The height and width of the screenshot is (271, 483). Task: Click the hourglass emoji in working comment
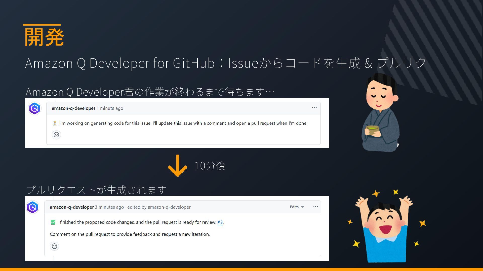tap(55, 123)
